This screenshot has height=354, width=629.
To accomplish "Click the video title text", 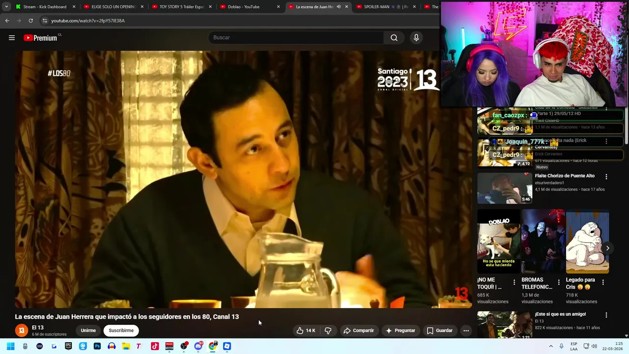I will [127, 317].
